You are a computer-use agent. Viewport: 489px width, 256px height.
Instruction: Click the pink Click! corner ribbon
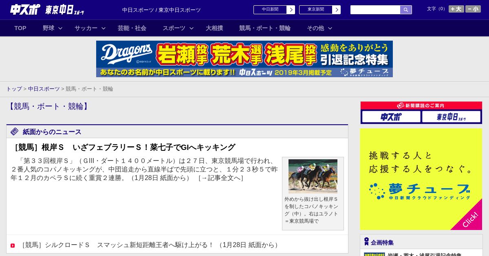(470, 219)
